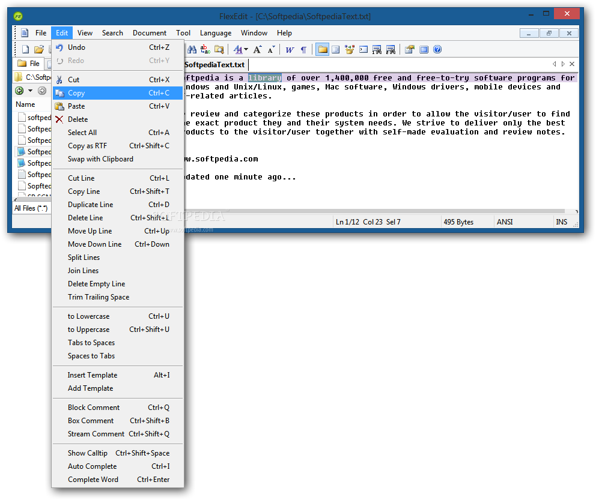This screenshot has height=500, width=596.
Task: Select the lowercase 'softped' file entry
Action: click(x=35, y=118)
